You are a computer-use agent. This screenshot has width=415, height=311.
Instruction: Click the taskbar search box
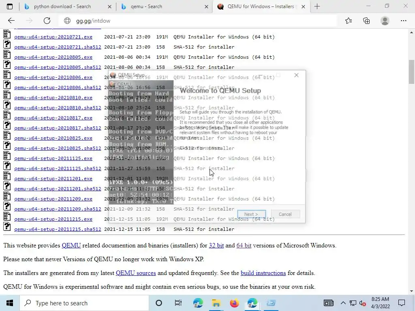click(x=84, y=303)
